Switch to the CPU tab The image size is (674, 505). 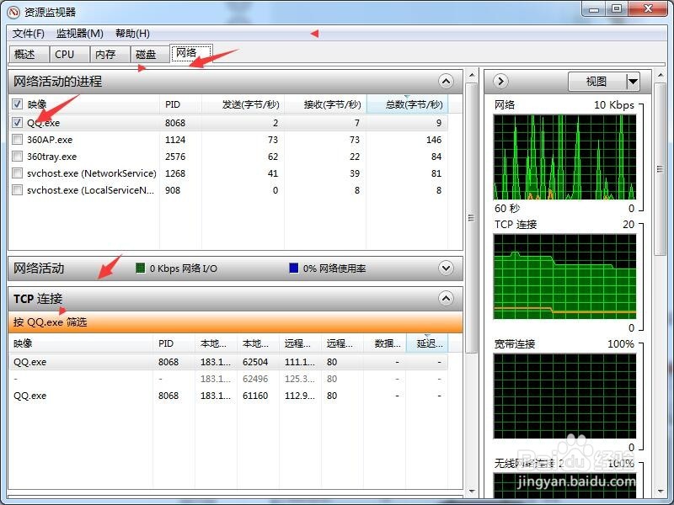click(69, 55)
